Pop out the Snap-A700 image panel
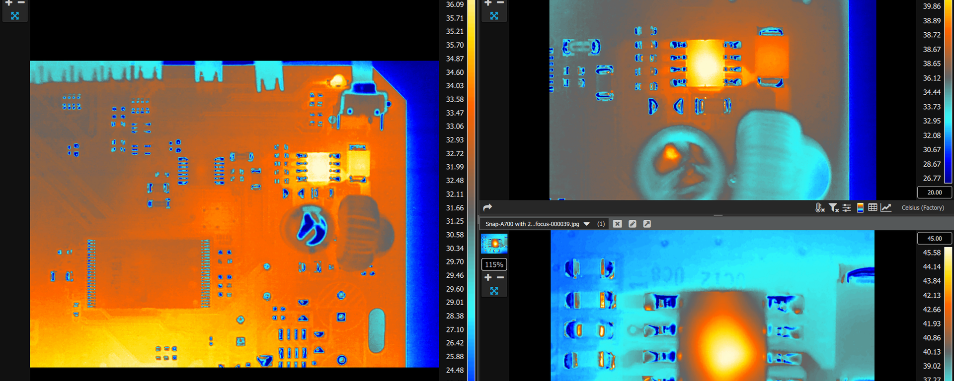 pos(647,224)
